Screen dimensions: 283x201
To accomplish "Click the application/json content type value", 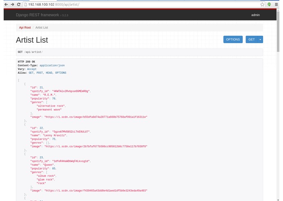I will tap(52, 66).
